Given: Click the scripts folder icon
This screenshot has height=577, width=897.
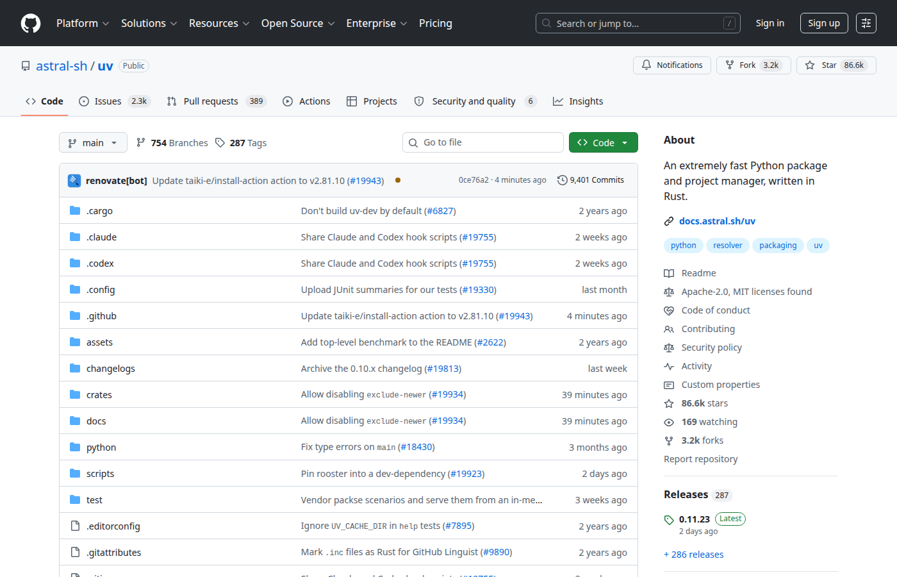Looking at the screenshot, I should coord(75,473).
